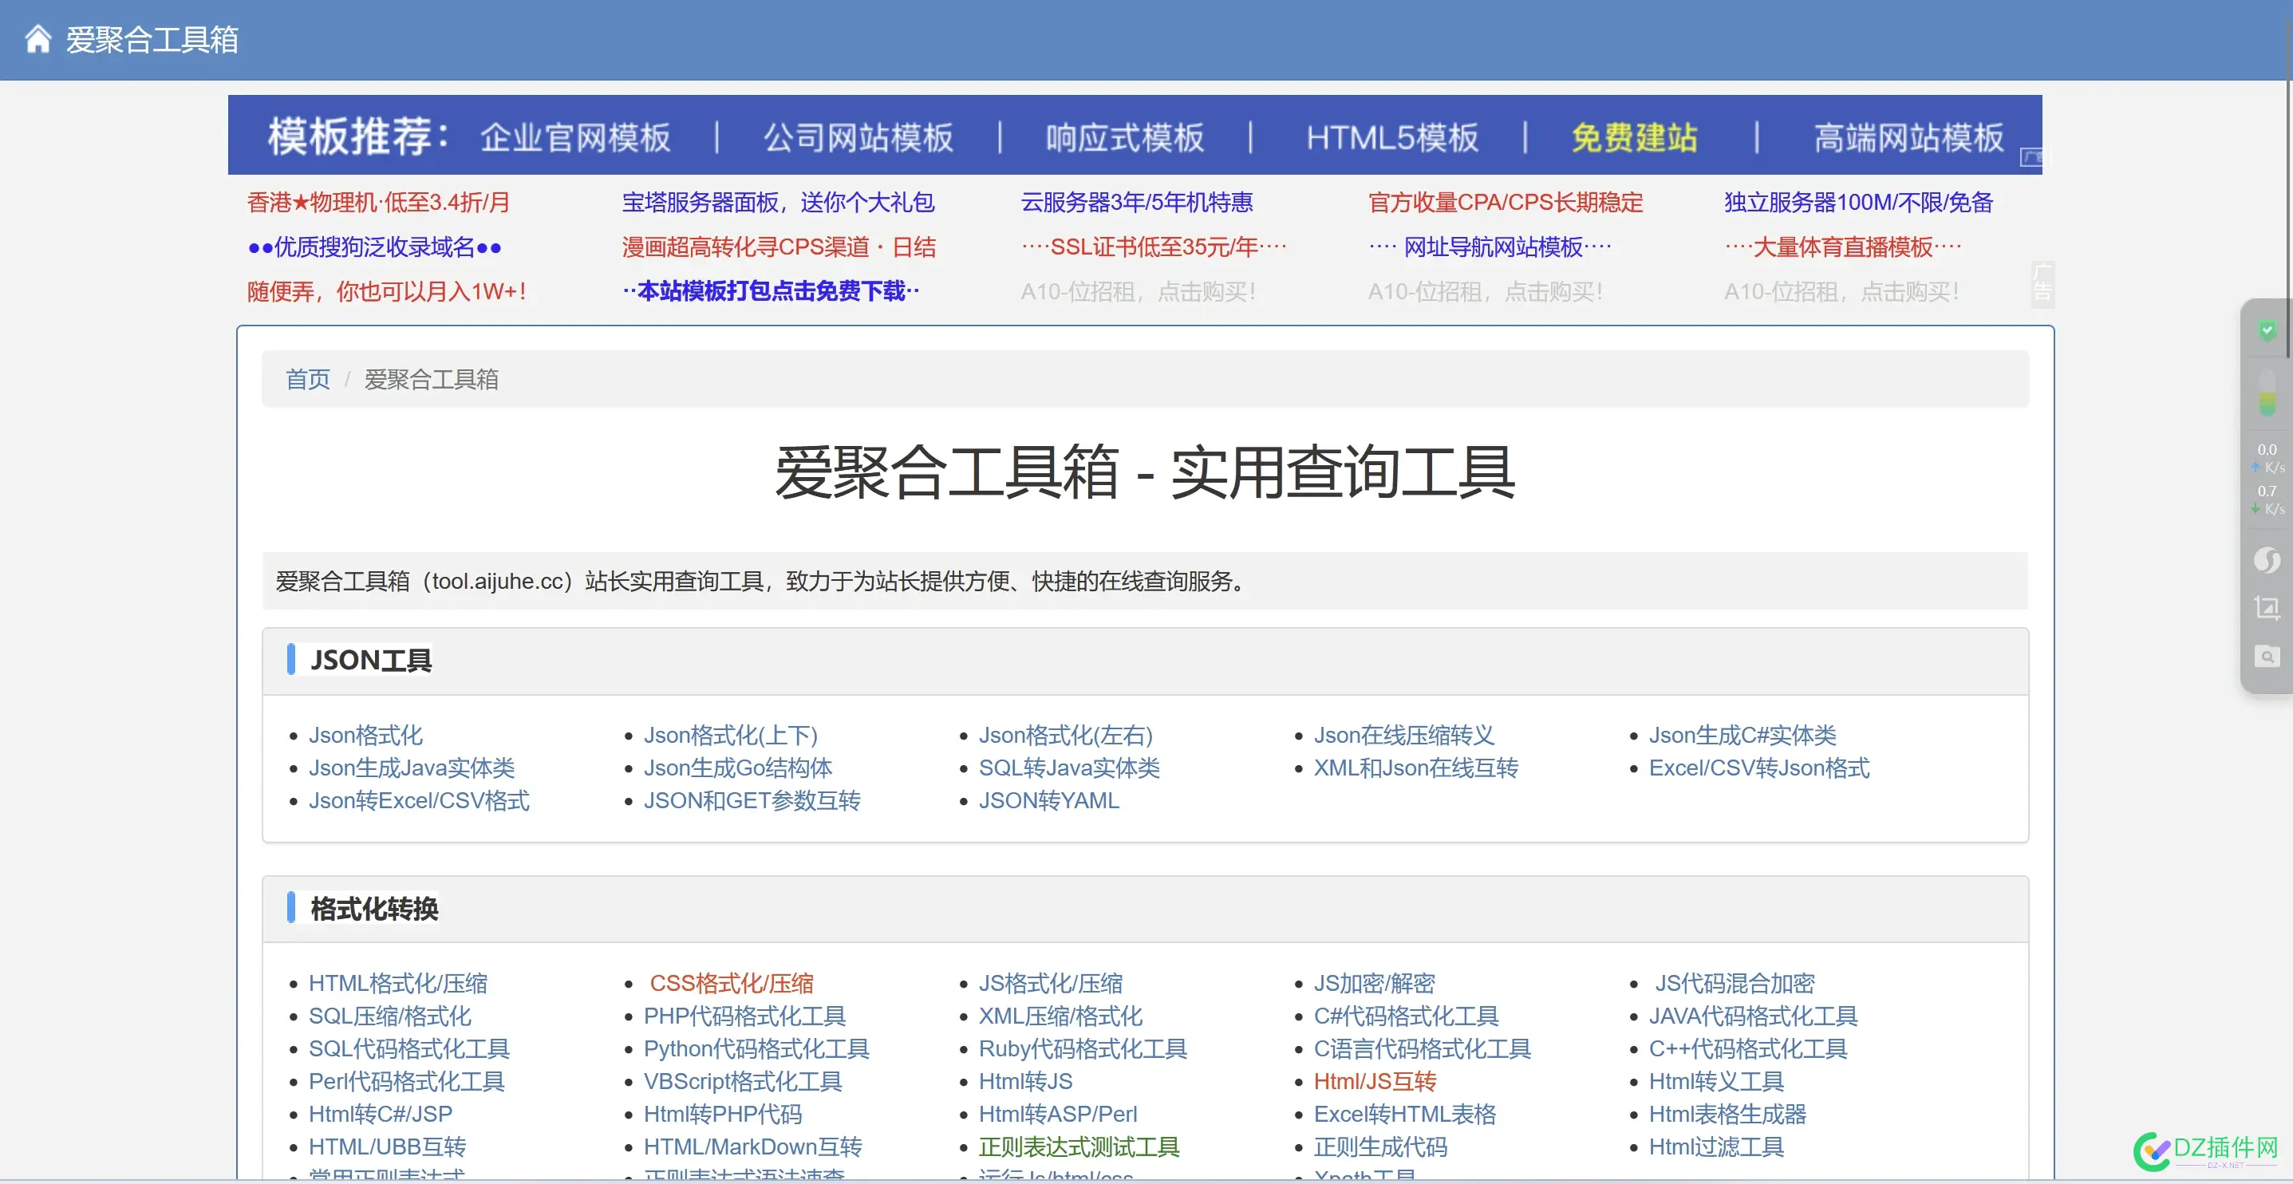The height and width of the screenshot is (1184, 2293).
Task: Open the JAVA代码格式化工具 link
Action: pos(1753,1016)
